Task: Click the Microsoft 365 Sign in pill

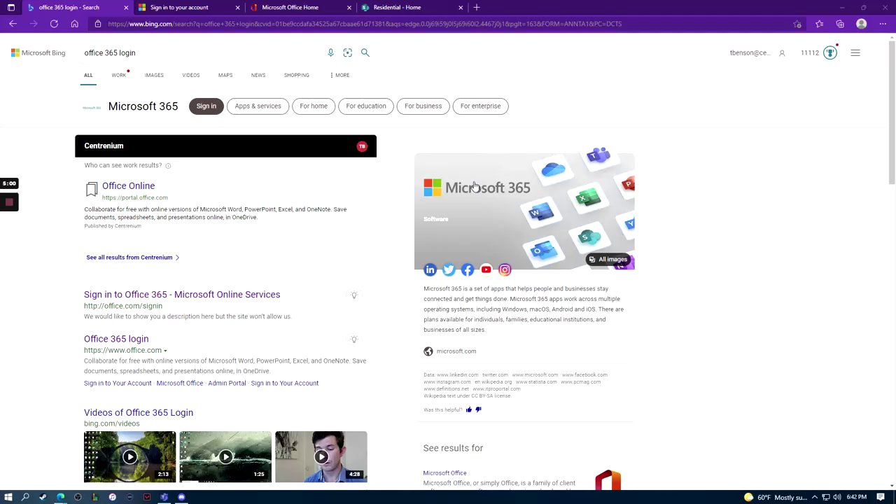Action: click(x=206, y=106)
